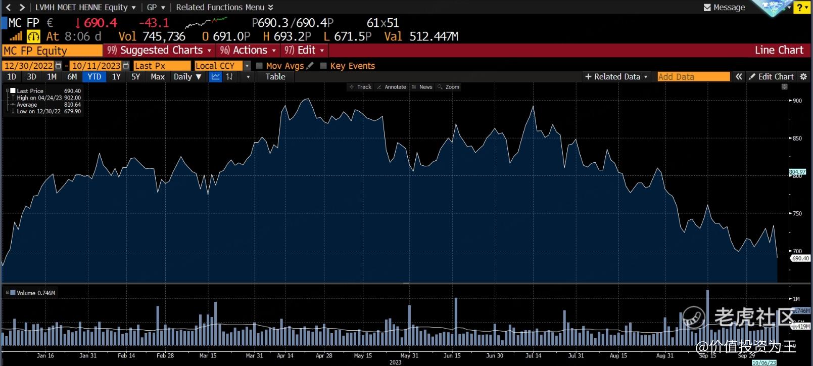Click the 10/06/23 date marker on axis
Image resolution: width=813 pixels, height=366 pixels.
pyautogui.click(x=764, y=363)
